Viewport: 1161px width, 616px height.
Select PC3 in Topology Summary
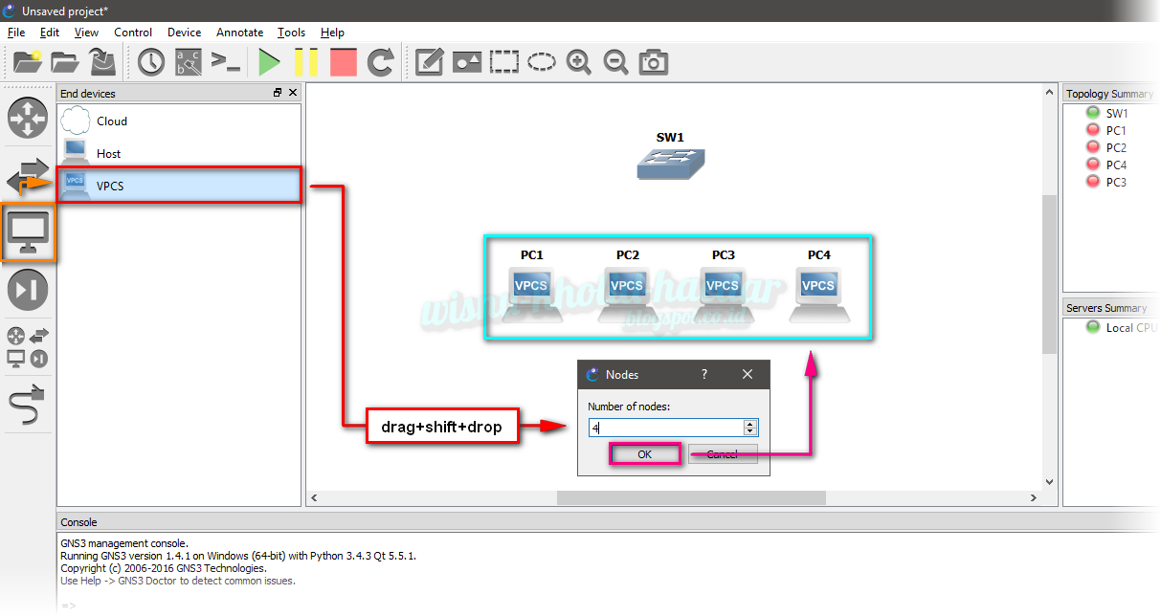[x=1116, y=182]
